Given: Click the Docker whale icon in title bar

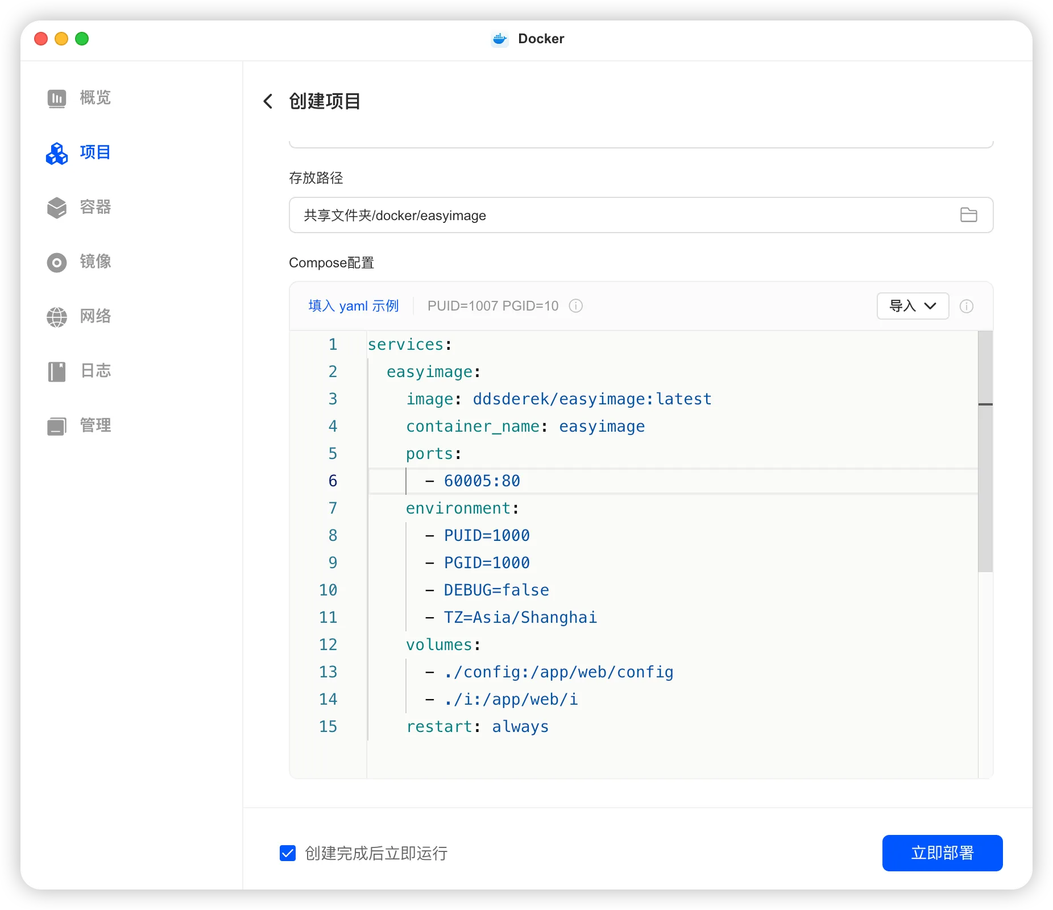Looking at the screenshot, I should (x=499, y=39).
